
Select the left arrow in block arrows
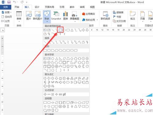(49, 79)
